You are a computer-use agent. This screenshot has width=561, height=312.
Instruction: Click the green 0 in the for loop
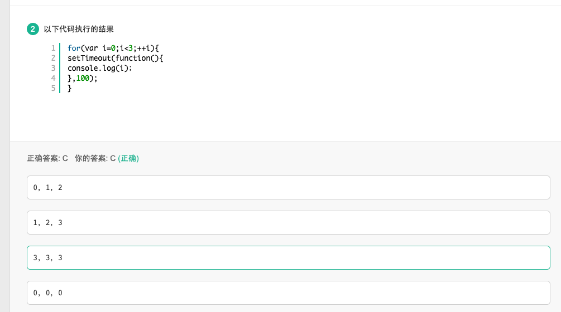pos(112,48)
